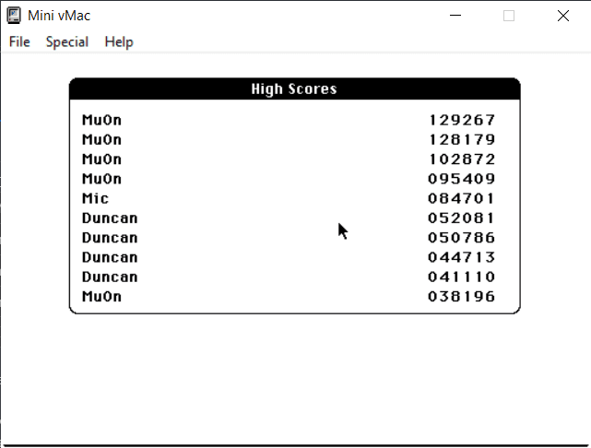This screenshot has width=591, height=448.
Task: Click Duncan beside score 044713
Action: click(110, 257)
